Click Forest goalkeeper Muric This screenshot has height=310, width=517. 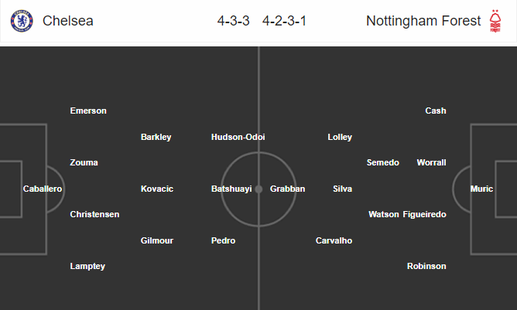[x=481, y=189]
